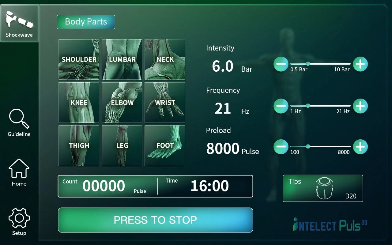Open the Tips D20 applicator selector
This screenshot has width=392, height=245.
[323, 188]
